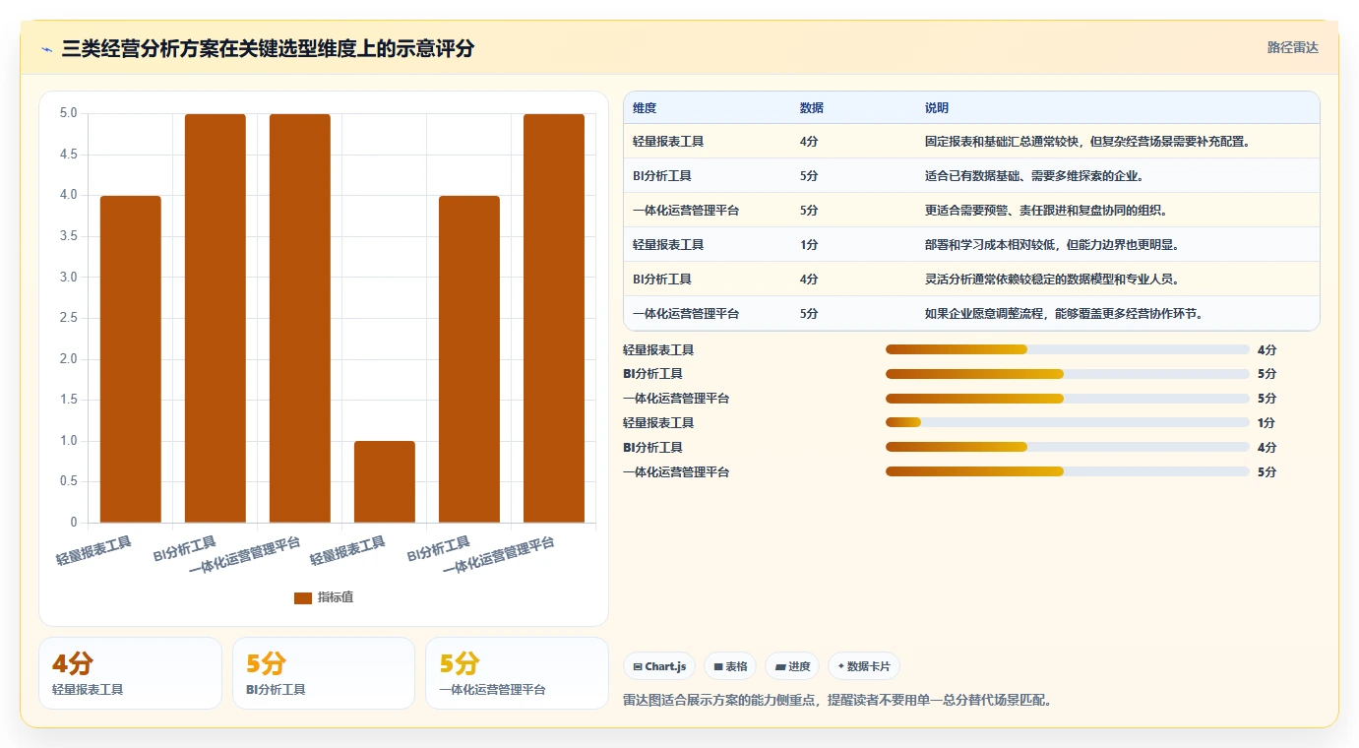
Task: Click the chart bar with value 1
Action: pyautogui.click(x=385, y=481)
